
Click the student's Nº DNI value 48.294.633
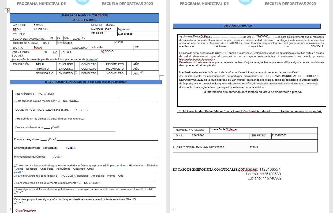62,29
